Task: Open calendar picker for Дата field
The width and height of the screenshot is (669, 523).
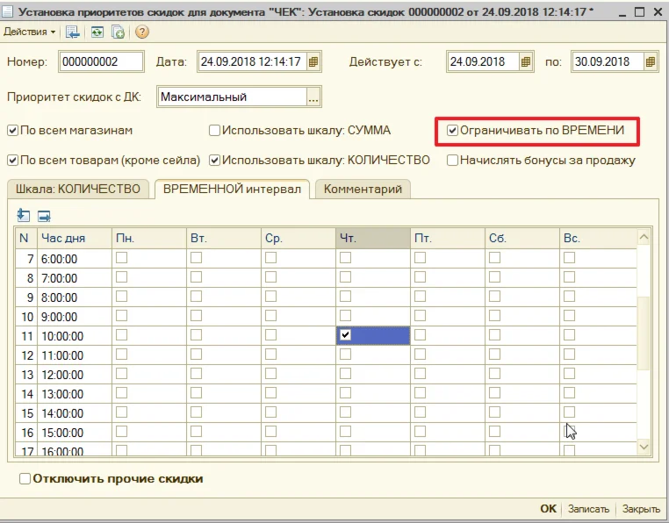Action: (x=313, y=62)
